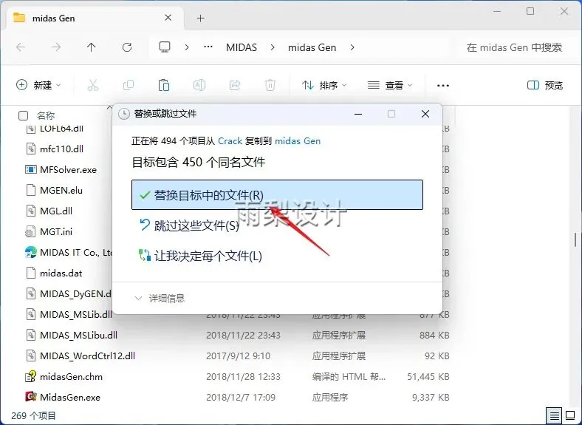Click the Copy icon in toolbar
Viewport: 582px width, 425px height.
[x=129, y=85]
